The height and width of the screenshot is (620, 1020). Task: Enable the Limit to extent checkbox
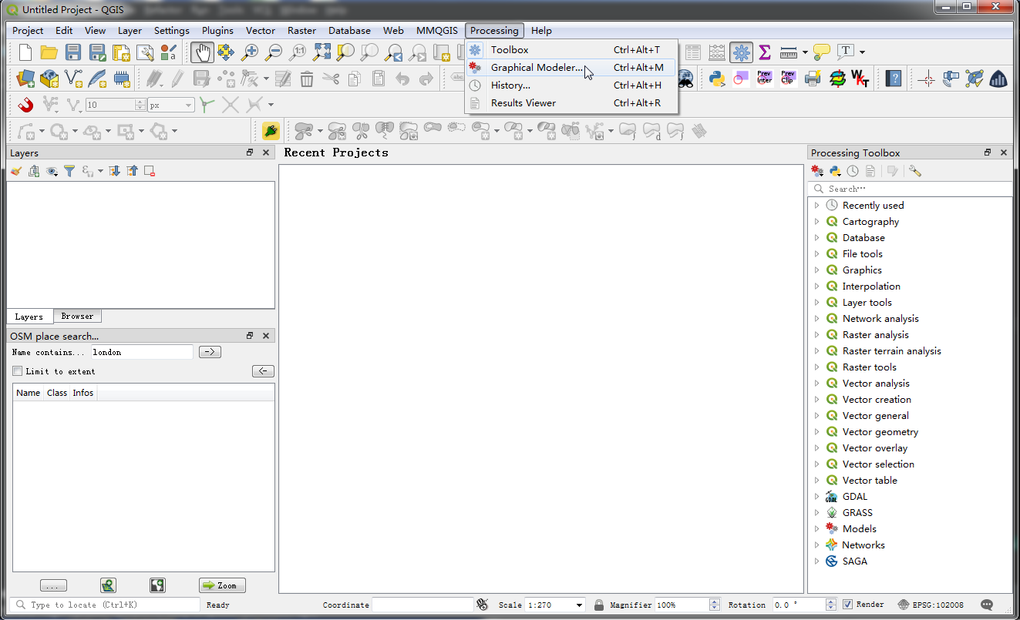(18, 371)
